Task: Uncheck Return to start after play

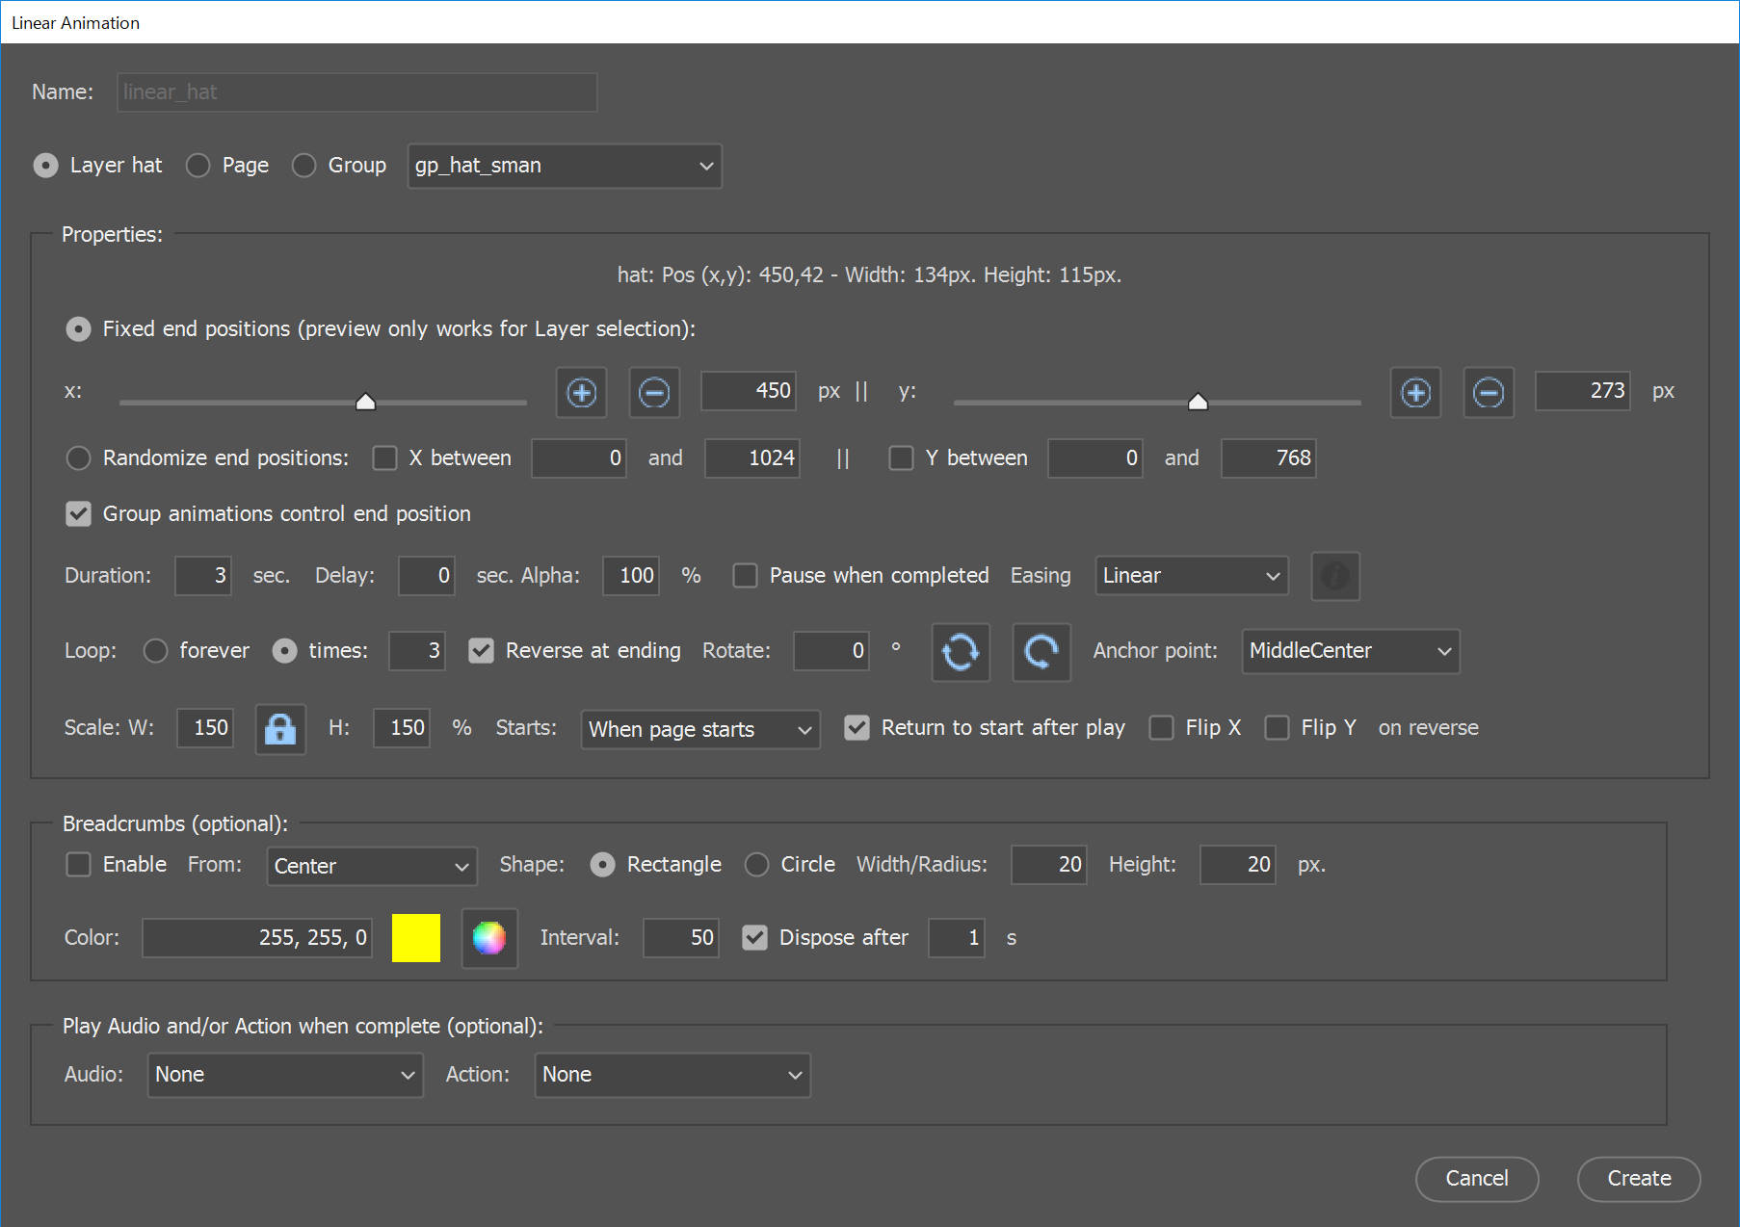Action: point(857,727)
